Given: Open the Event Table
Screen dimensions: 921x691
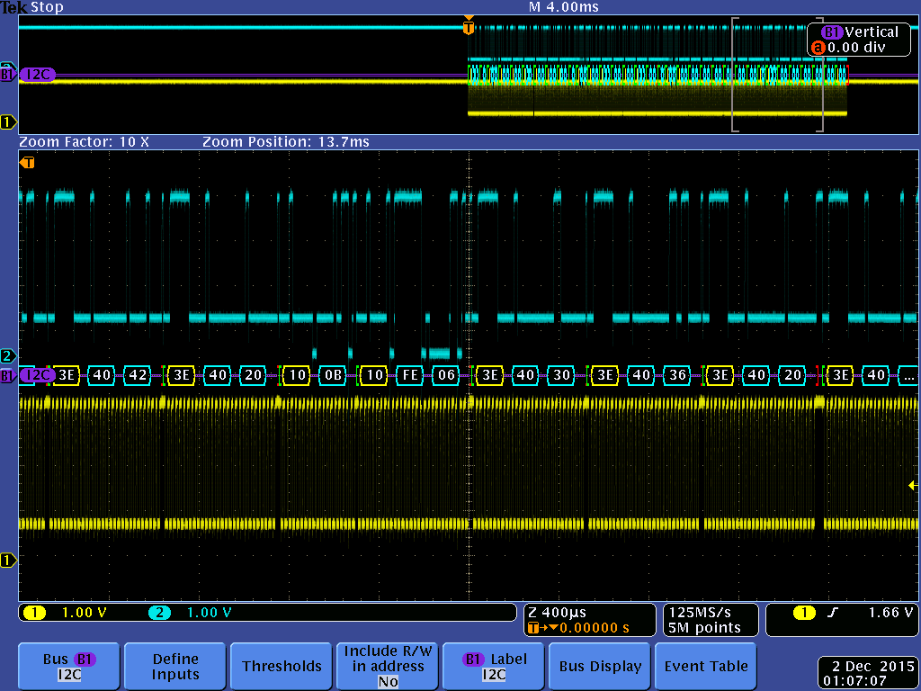Looking at the screenshot, I should (706, 667).
